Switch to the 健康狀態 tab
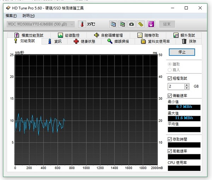This screenshot has height=180, width=212. [x=84, y=41]
